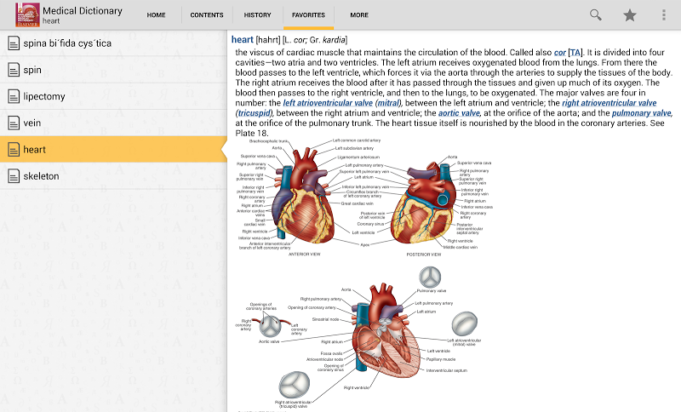Tap the Medical Dictionary app icon
681x412 pixels.
click(27, 14)
